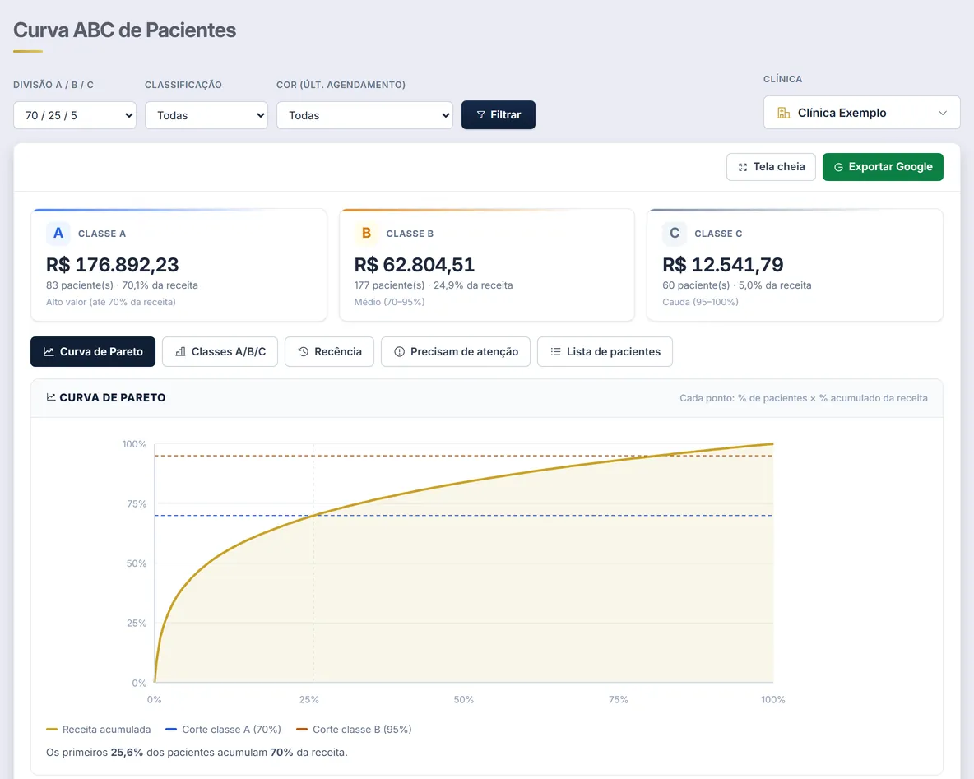Open the Clínica Exemplo selector

(x=861, y=113)
